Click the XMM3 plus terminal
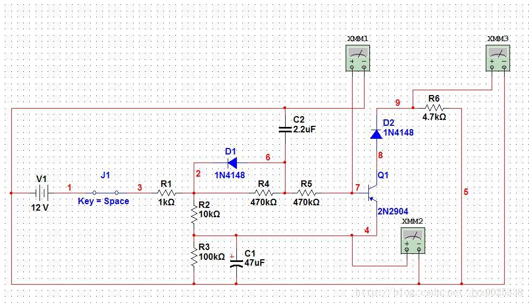The width and height of the screenshot is (529, 303). 492,67
